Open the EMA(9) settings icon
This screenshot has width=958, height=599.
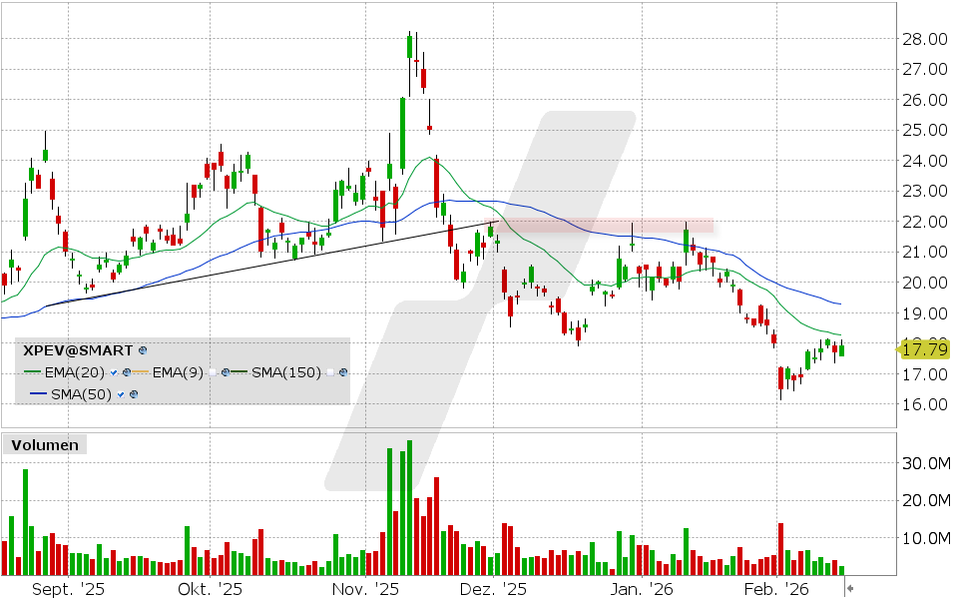click(226, 372)
